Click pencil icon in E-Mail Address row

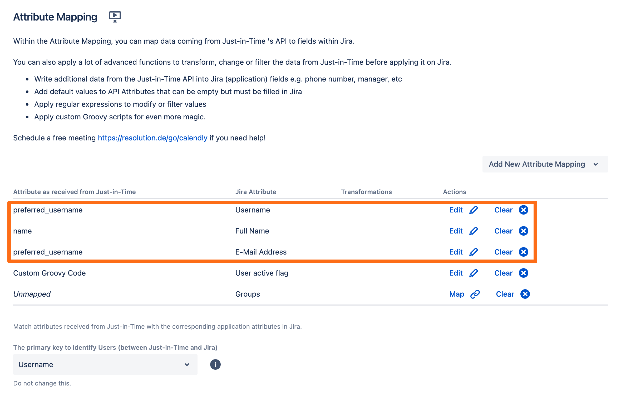click(473, 252)
